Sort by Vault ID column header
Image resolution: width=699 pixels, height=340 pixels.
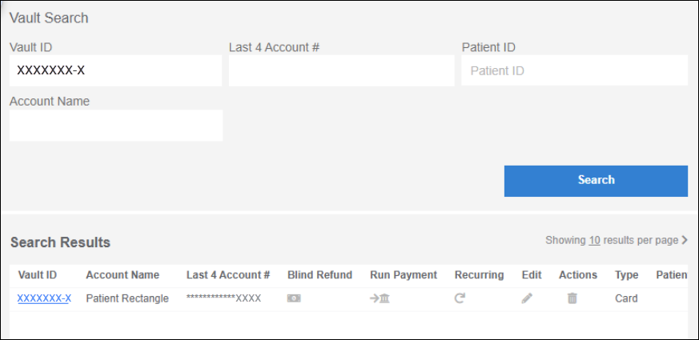tap(37, 275)
